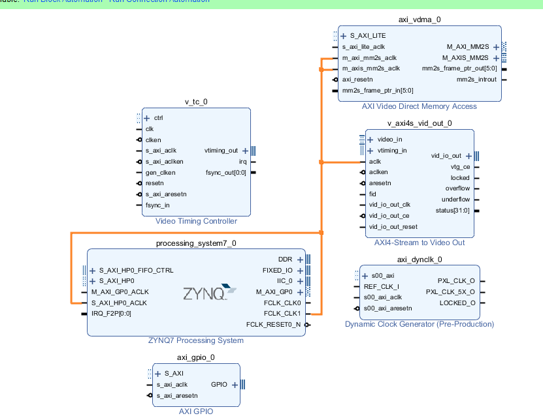Expand S_AXI_HP0_FIFO_CTRL interface on the ZYNQ block
The height and width of the screenshot is (418, 543).
coord(93,271)
